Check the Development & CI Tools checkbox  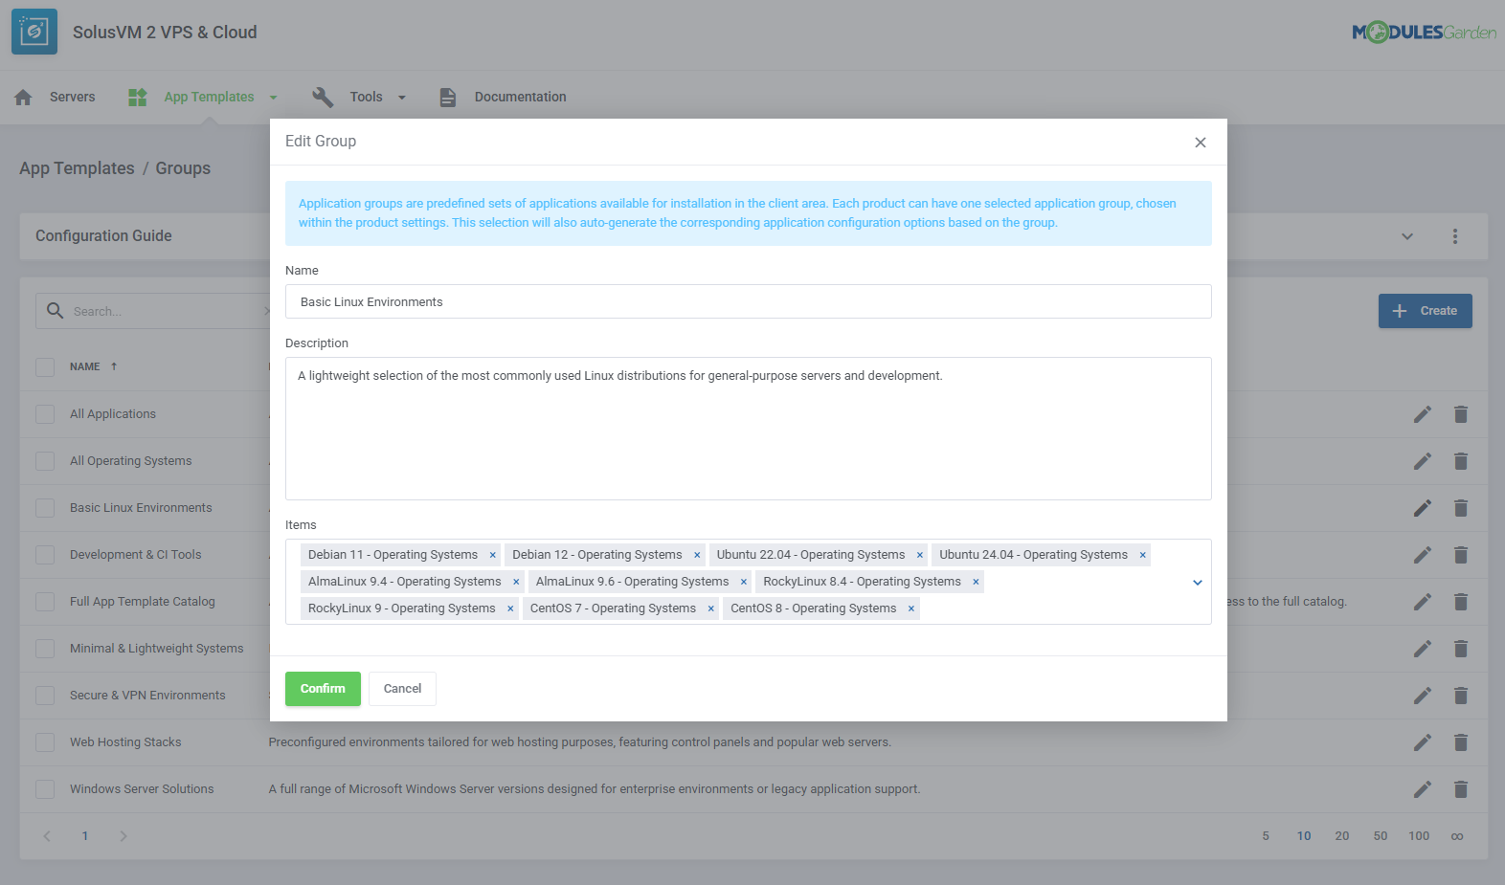45,555
